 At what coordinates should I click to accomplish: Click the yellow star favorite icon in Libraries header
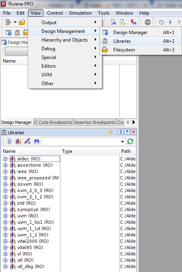coord(111,132)
